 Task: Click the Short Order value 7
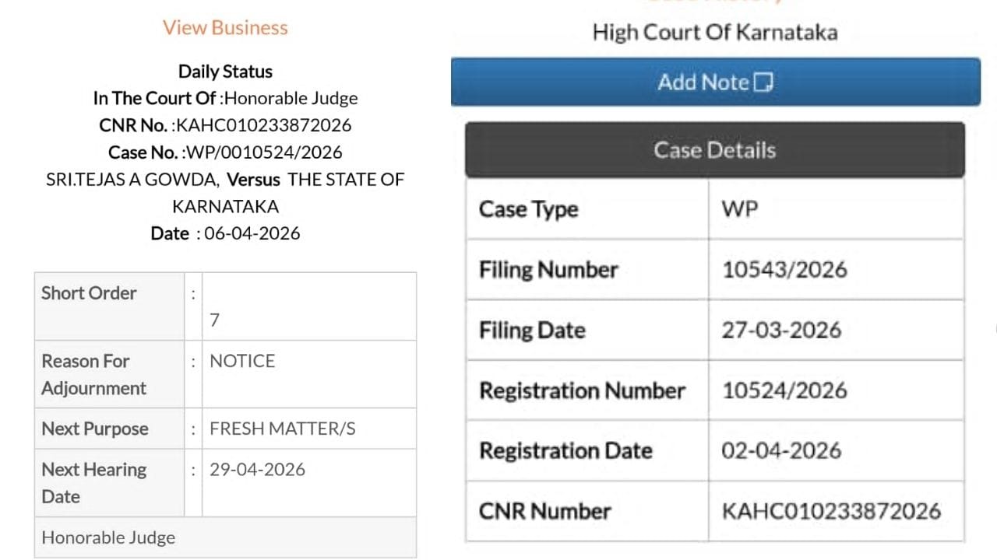(215, 320)
